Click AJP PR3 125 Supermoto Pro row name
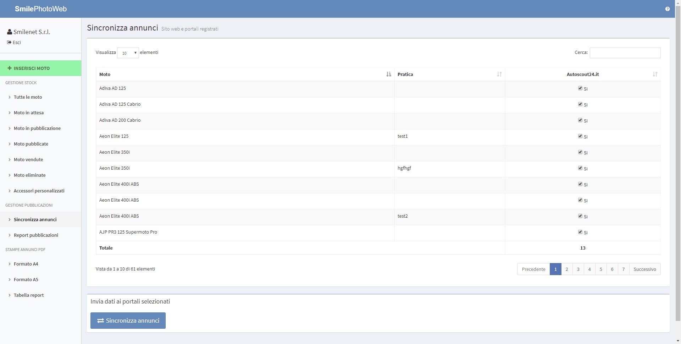Viewport: 681px width, 344px height. 128,232
